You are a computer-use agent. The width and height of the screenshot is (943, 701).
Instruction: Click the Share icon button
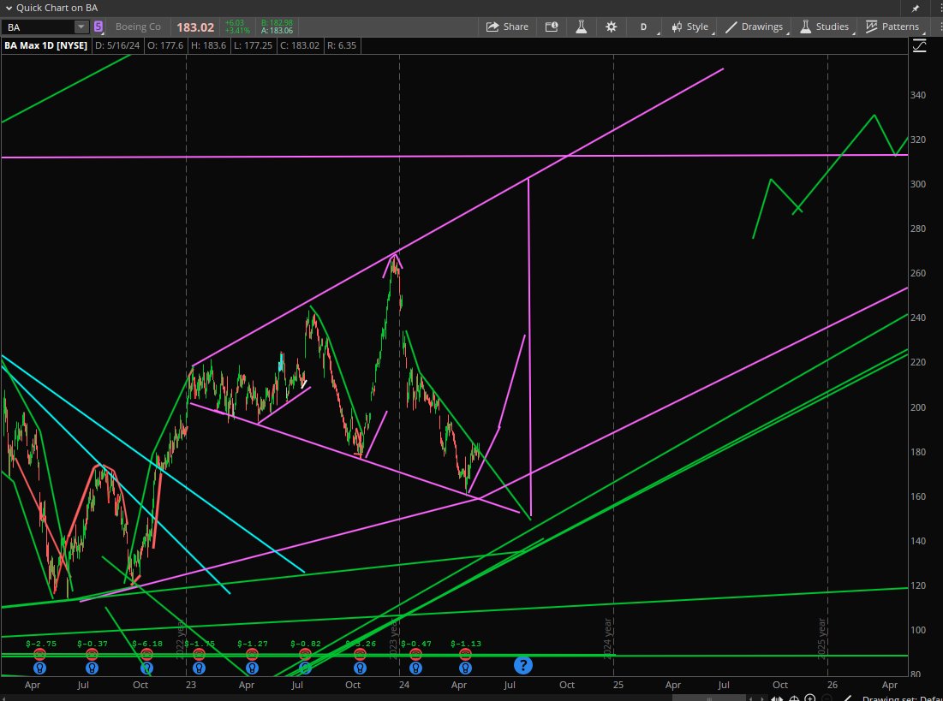pos(506,27)
